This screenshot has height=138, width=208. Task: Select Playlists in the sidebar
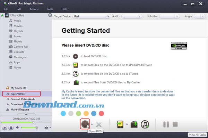18,31
